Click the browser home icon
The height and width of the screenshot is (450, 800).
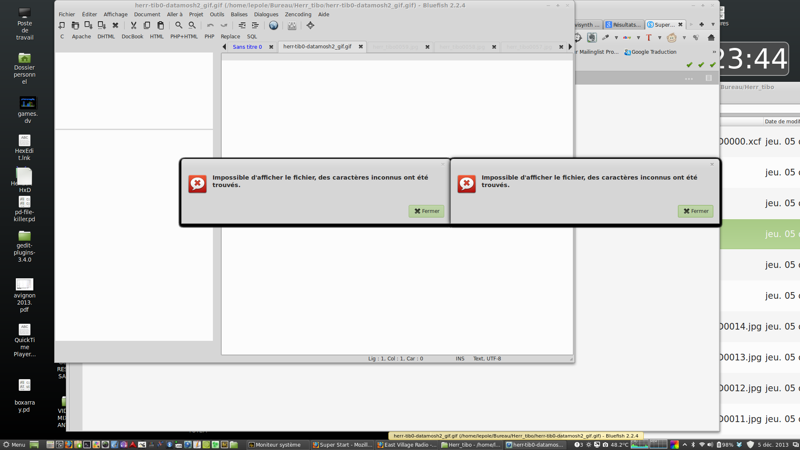(x=711, y=37)
